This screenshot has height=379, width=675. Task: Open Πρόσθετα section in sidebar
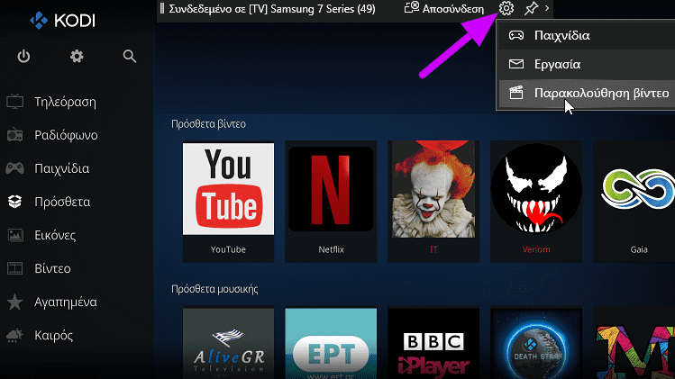click(x=62, y=202)
